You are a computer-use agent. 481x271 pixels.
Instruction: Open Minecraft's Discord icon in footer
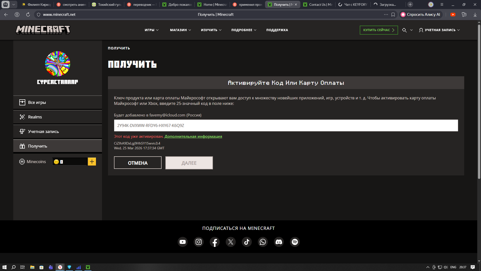[x=279, y=242]
